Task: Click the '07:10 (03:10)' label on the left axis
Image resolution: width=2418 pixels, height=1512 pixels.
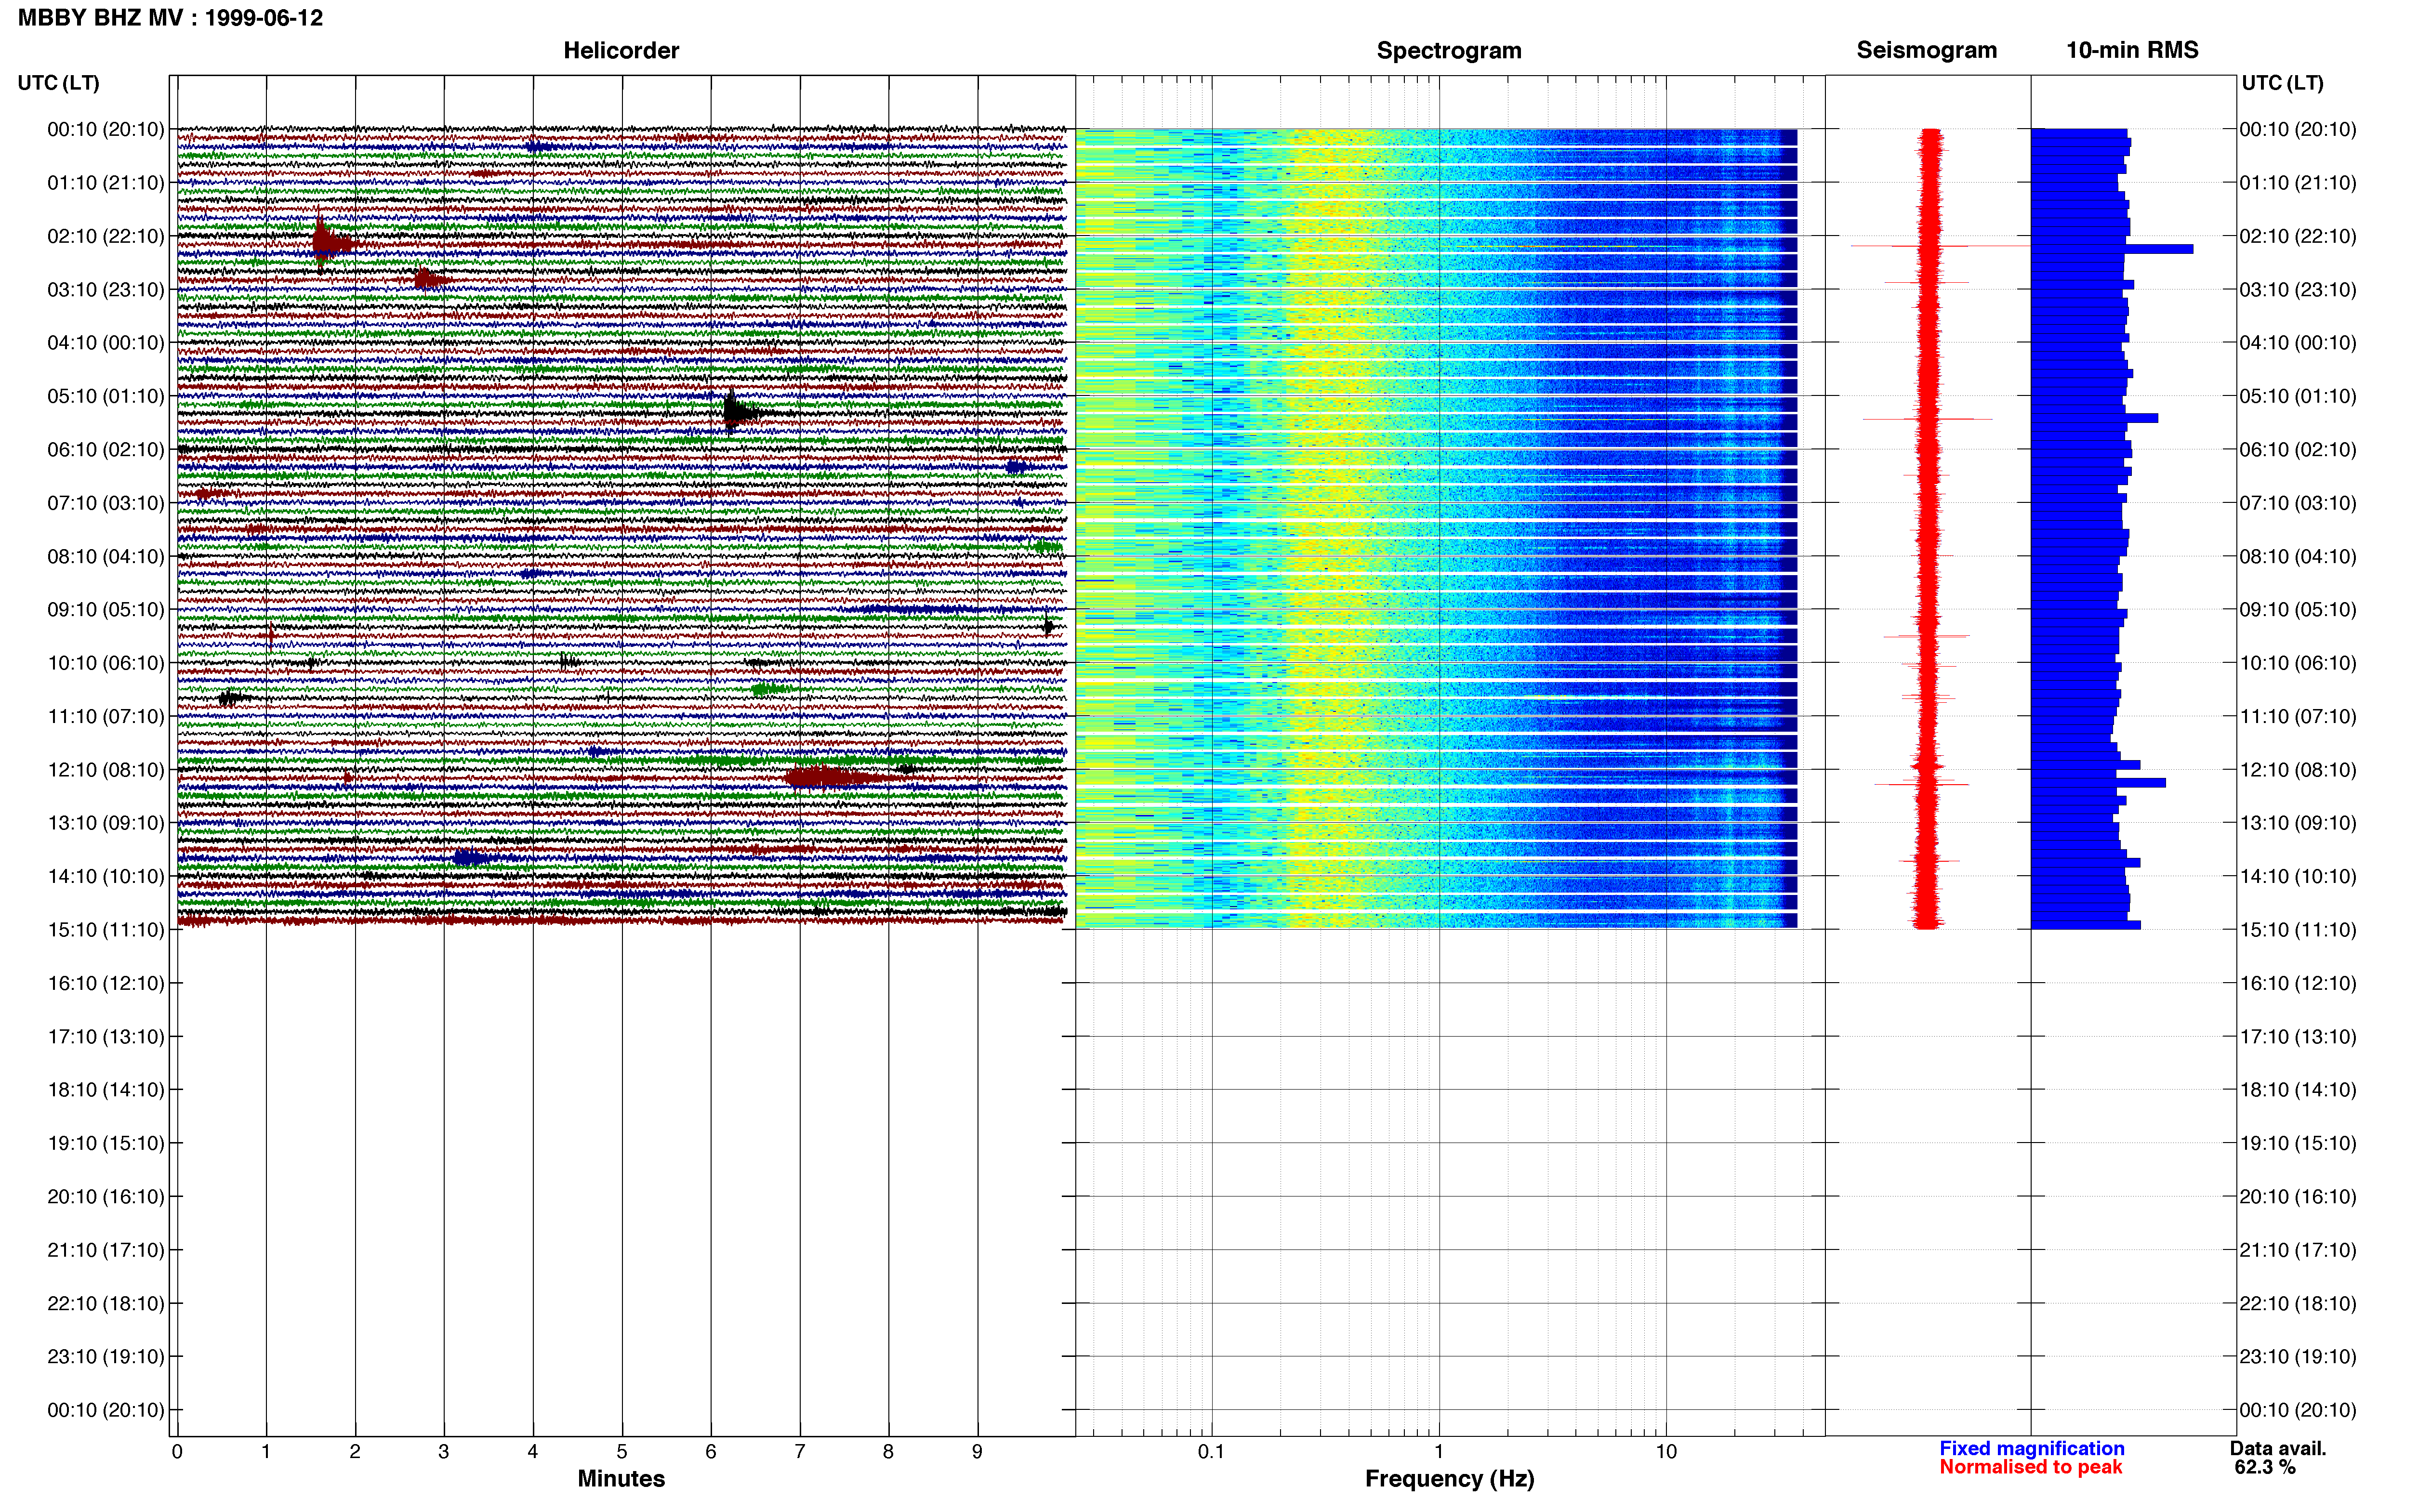Action: (106, 503)
